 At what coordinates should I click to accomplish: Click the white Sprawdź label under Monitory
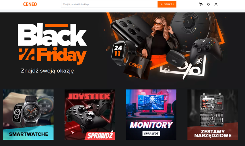151,133
